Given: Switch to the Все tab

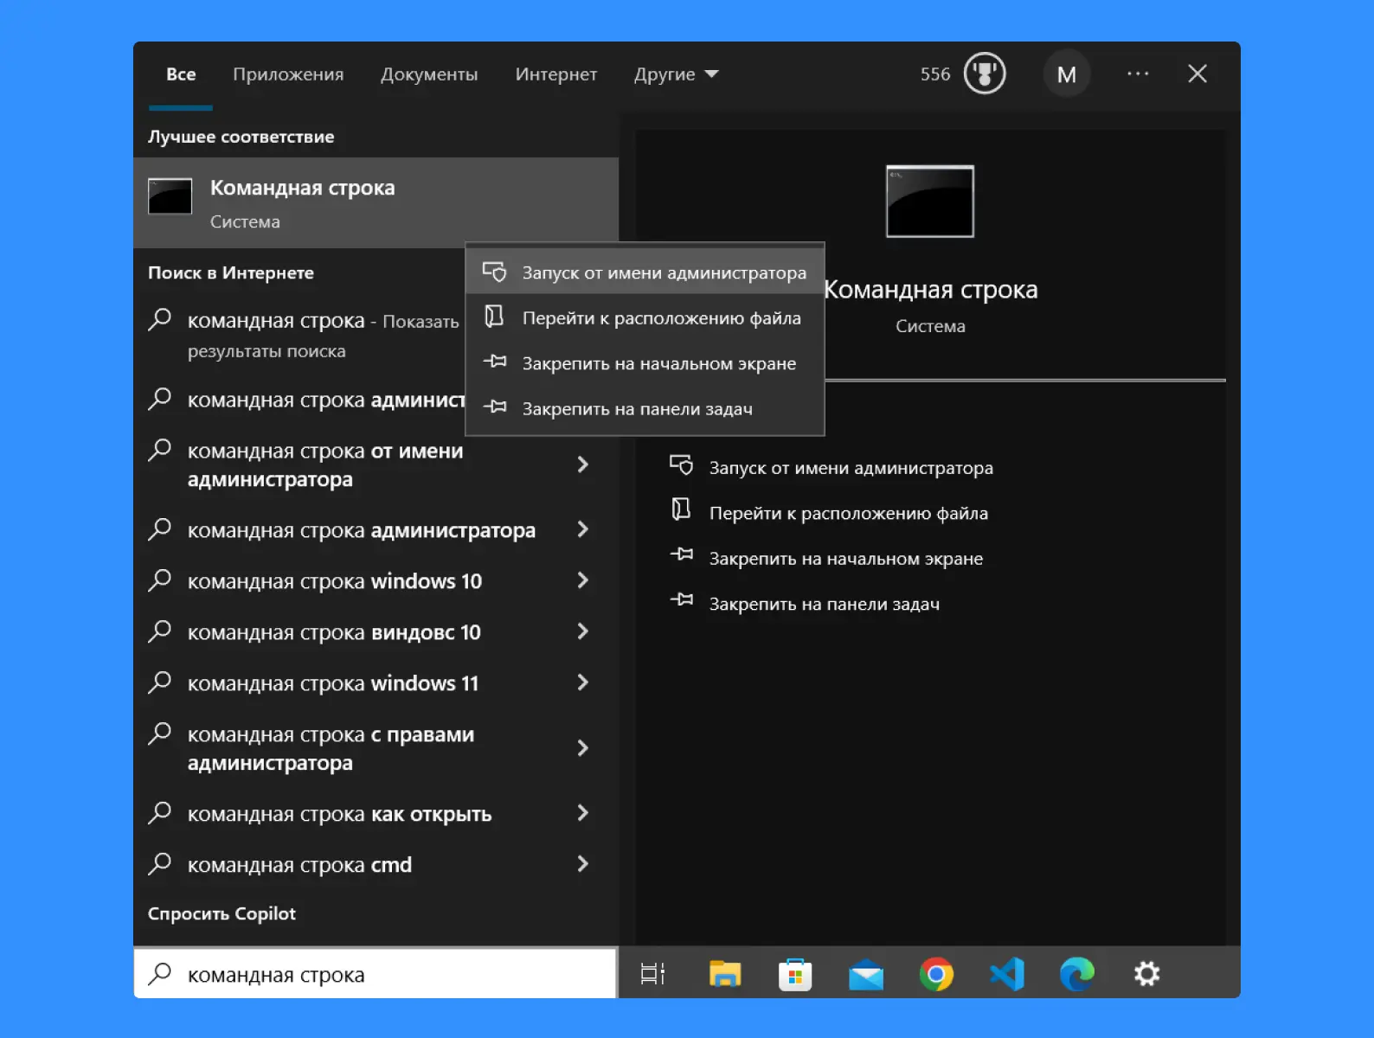Looking at the screenshot, I should 181,74.
